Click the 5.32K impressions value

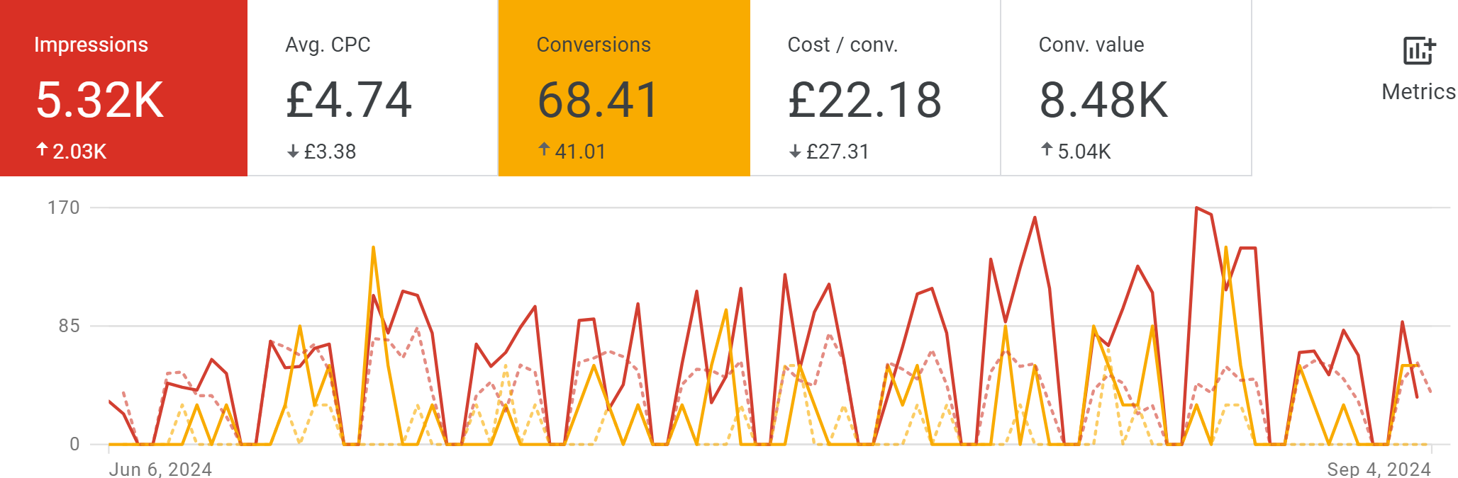pos(100,100)
